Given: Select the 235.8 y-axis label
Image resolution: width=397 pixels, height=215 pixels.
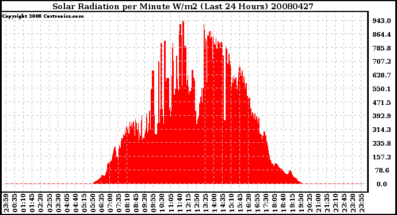Looking at the screenshot, I should pyautogui.click(x=381, y=143).
